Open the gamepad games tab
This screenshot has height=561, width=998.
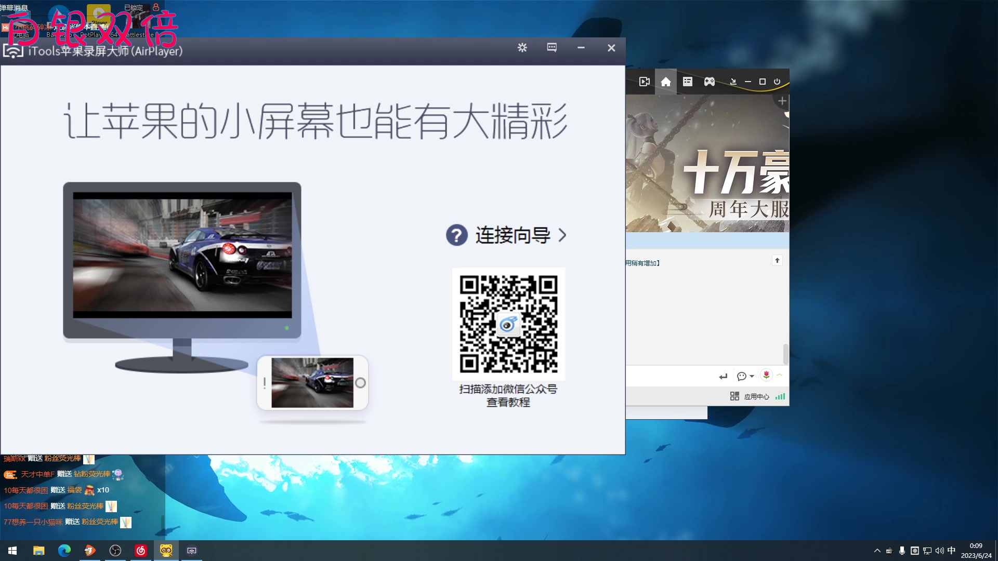(x=710, y=82)
